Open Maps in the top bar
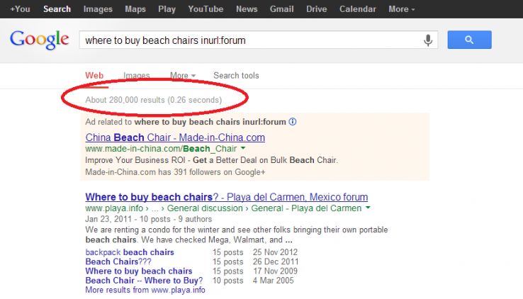The height and width of the screenshot is (299, 523). pyautogui.click(x=135, y=9)
